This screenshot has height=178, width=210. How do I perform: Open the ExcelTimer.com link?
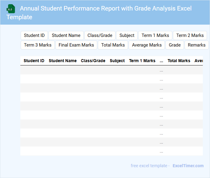(x=188, y=166)
